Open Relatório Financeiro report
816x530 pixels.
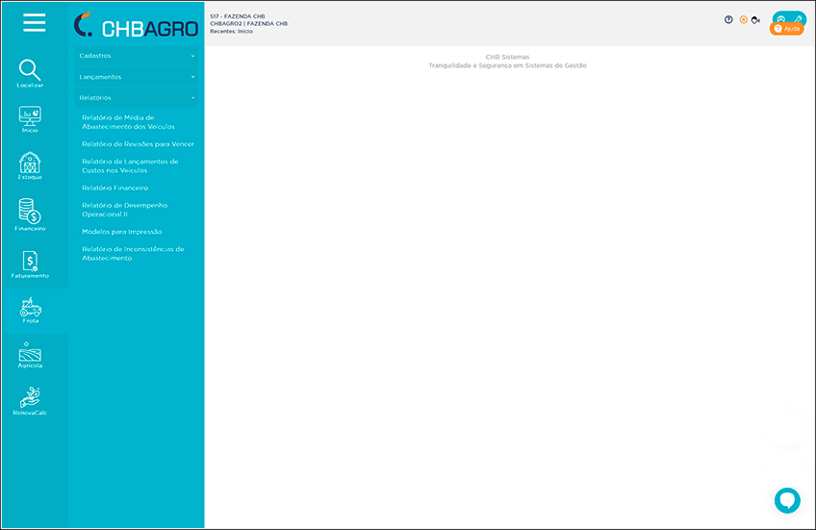[115, 188]
